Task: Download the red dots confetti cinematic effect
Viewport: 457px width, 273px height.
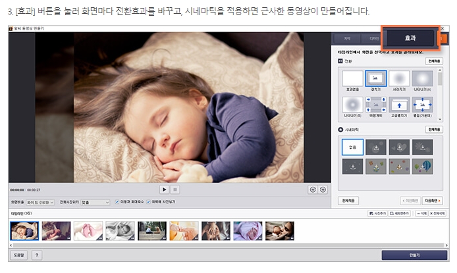Action: (x=399, y=166)
